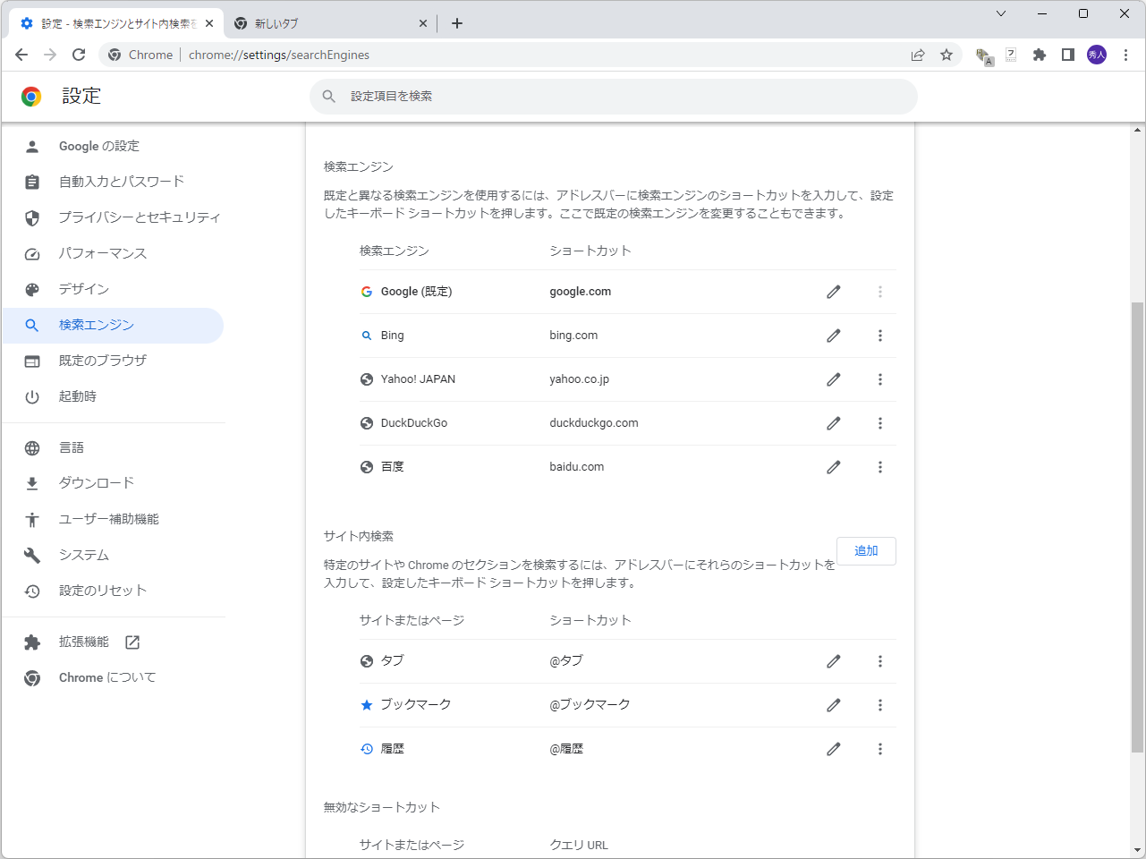Open more actions menu for 百度
The height and width of the screenshot is (859, 1146).
point(880,466)
